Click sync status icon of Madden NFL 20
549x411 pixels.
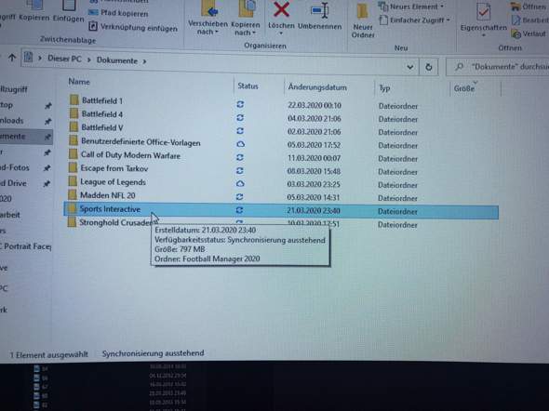(239, 197)
